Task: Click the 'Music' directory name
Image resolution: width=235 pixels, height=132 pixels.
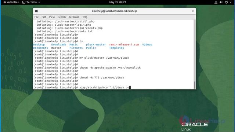Action: click(73, 45)
